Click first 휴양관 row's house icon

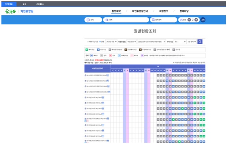click(85, 98)
